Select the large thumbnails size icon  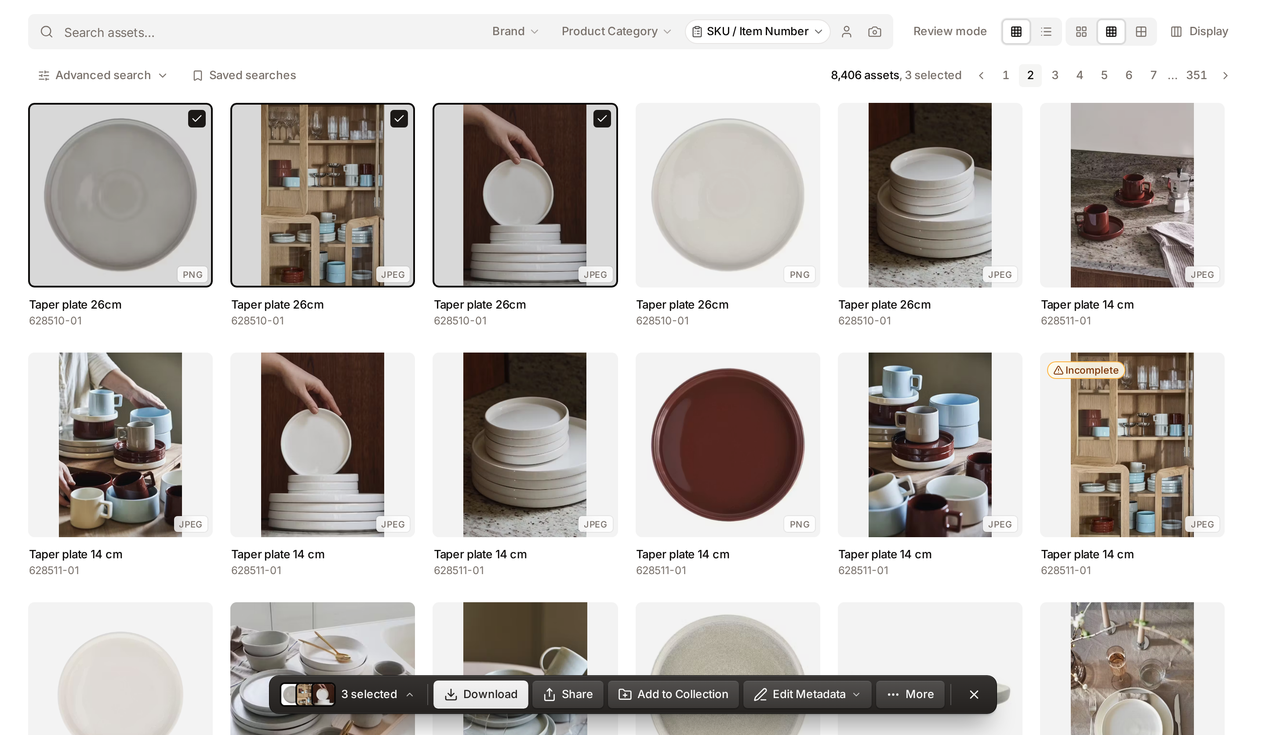tap(1082, 32)
